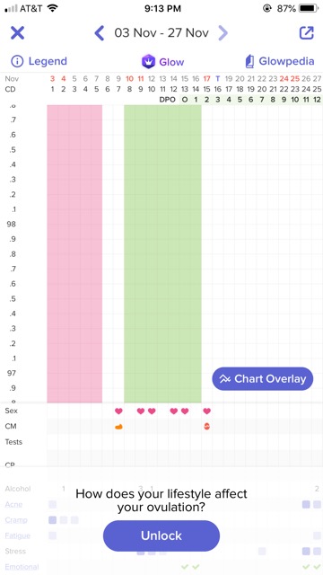Open Glow premium crown icon
The width and height of the screenshot is (323, 575).
point(148,61)
